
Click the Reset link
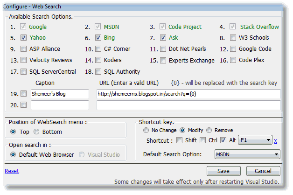pos(12,171)
